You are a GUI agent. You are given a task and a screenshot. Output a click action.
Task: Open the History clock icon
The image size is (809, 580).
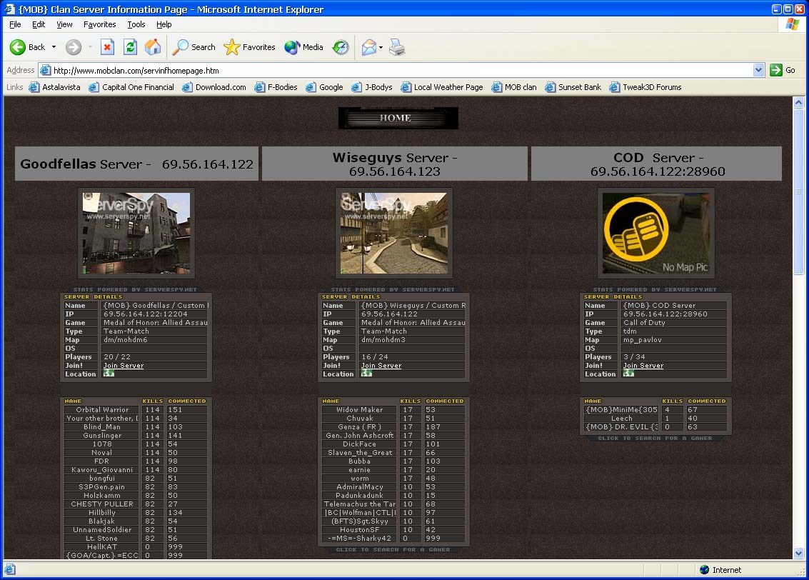pos(341,47)
